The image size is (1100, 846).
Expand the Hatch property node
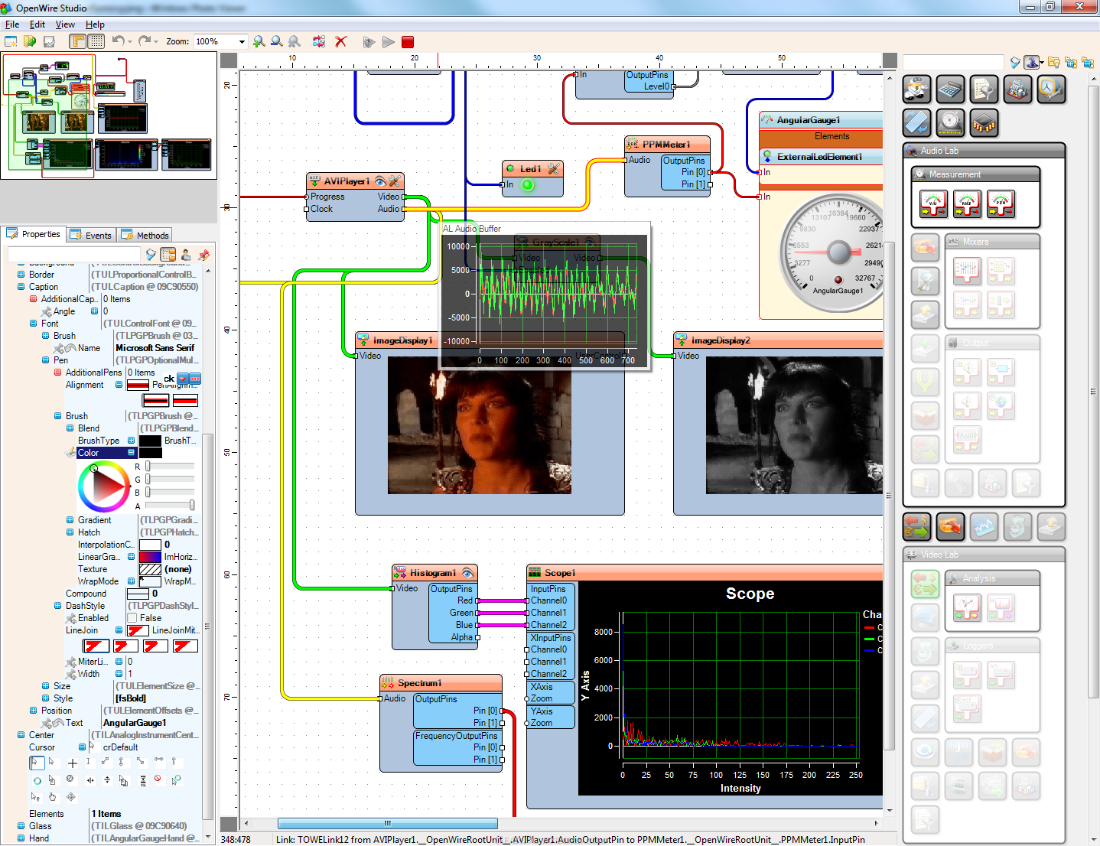70,532
